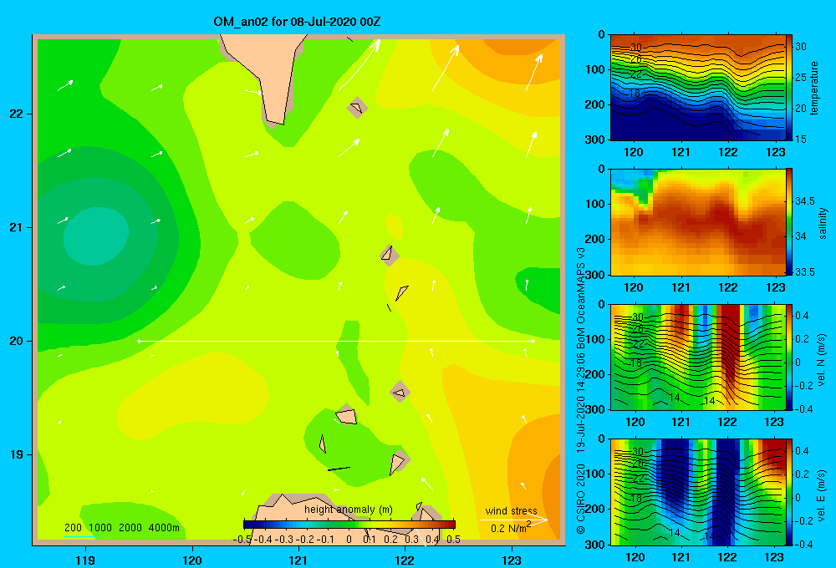Image resolution: width=836 pixels, height=568 pixels.
Task: Click the salinity color scale bar
Action: (x=789, y=221)
